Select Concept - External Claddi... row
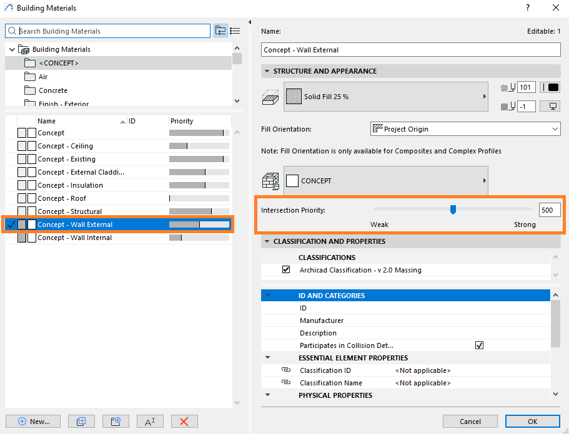The width and height of the screenshot is (569, 434). pyautogui.click(x=118, y=172)
